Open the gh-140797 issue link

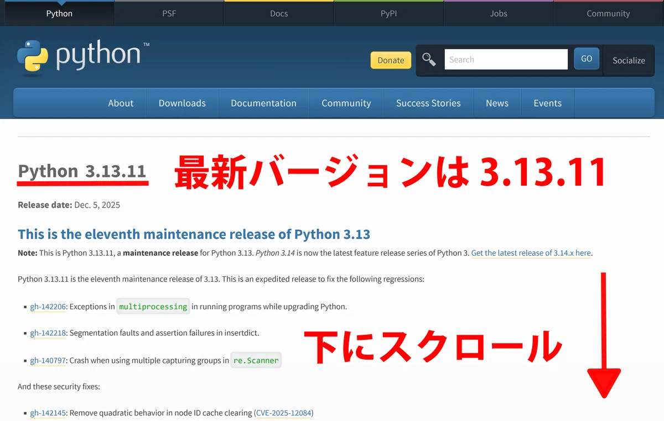(x=48, y=360)
